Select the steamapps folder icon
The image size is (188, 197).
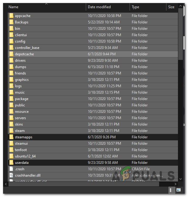pos(11,137)
